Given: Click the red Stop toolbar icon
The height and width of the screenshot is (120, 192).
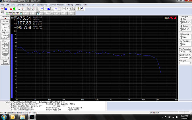Looking at the screenshot, I should coord(11,9).
